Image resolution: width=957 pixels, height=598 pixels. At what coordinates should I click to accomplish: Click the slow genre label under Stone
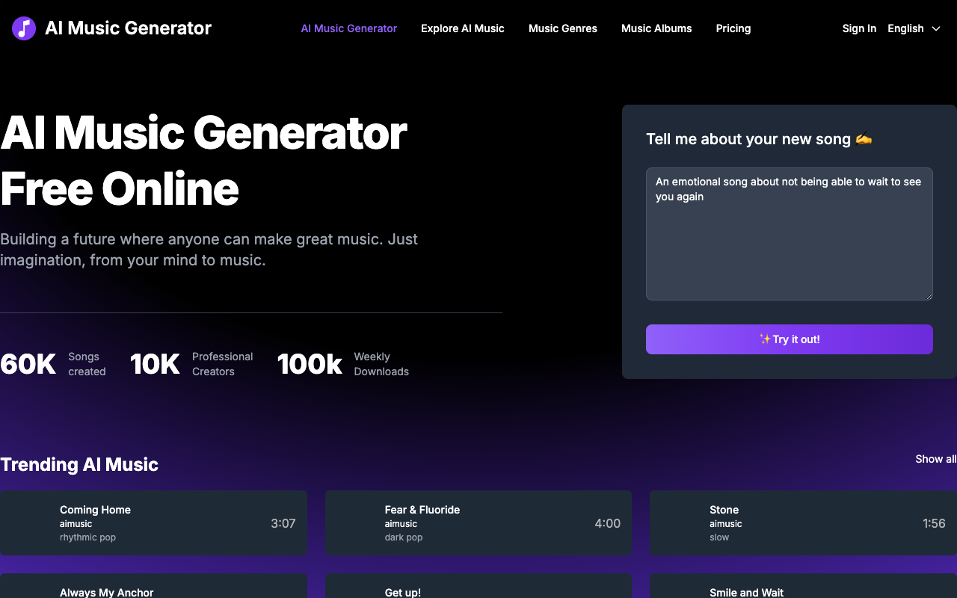tap(719, 537)
